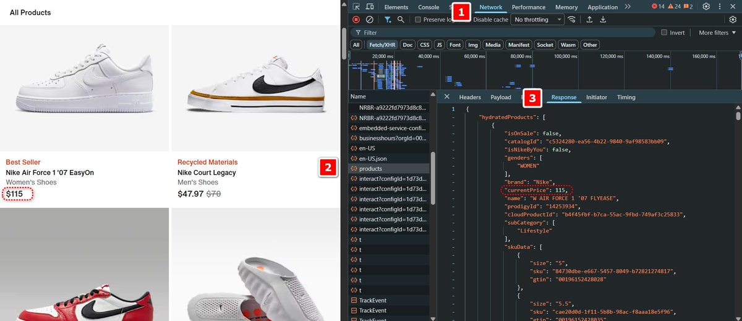Select the All request type filter
The image size is (742, 321).
(x=356, y=45)
